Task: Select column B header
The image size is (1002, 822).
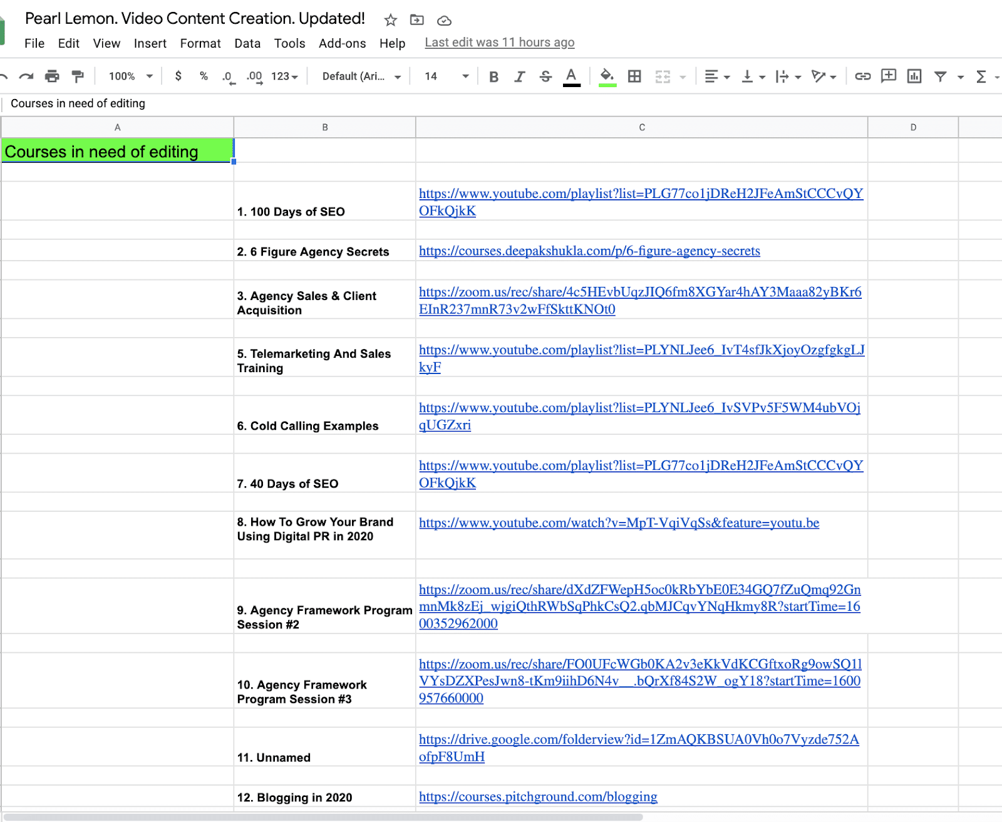Action: click(x=325, y=127)
